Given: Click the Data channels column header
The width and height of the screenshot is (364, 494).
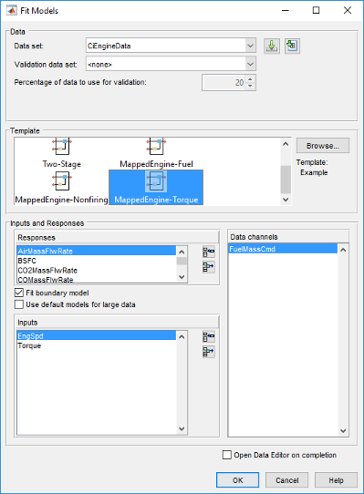Looking at the screenshot, I should (288, 237).
